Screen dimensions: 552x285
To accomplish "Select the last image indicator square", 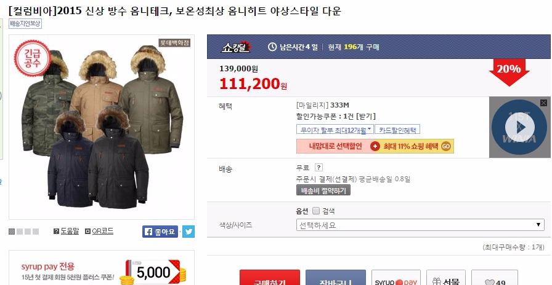I will [36, 232].
